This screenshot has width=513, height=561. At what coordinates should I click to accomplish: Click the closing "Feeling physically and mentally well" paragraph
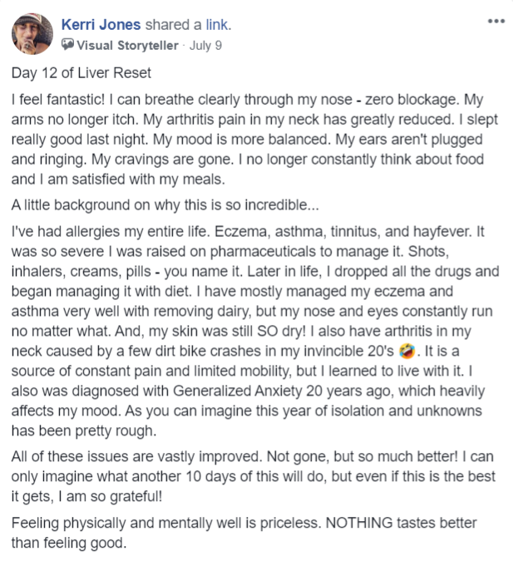pyautogui.click(x=244, y=533)
